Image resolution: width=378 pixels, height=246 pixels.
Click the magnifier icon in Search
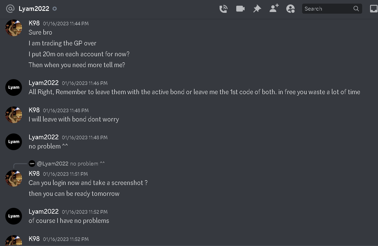(356, 9)
